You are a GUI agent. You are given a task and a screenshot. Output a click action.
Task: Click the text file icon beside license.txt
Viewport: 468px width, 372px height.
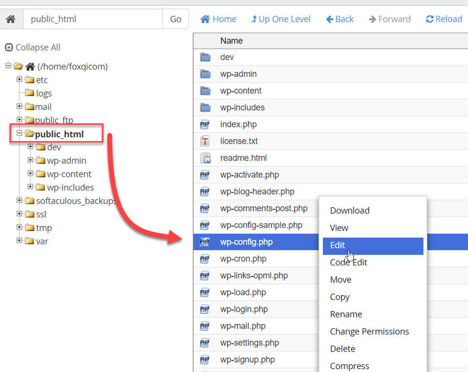pos(204,141)
